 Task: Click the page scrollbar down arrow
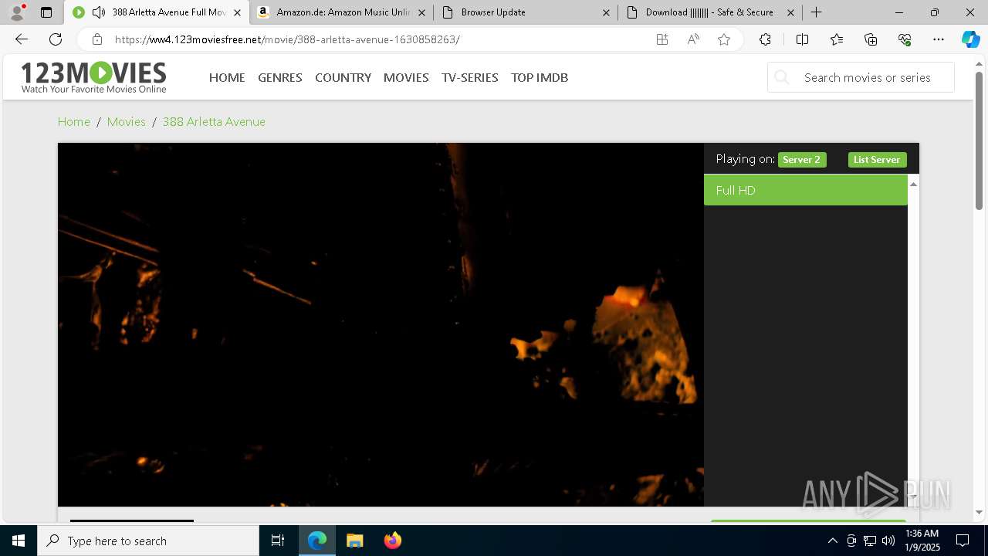[x=979, y=512]
